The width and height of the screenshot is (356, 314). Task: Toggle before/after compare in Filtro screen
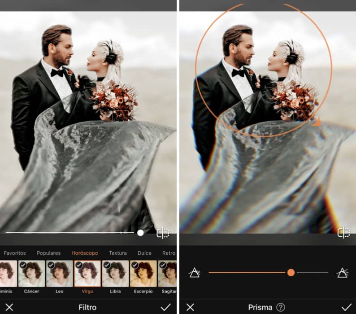[163, 233]
